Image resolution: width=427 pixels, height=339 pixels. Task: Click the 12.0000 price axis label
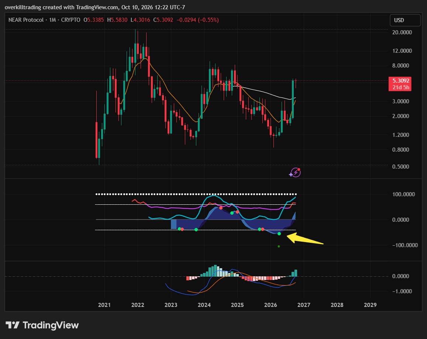402,51
